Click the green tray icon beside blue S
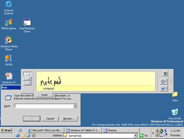 (161, 131)
